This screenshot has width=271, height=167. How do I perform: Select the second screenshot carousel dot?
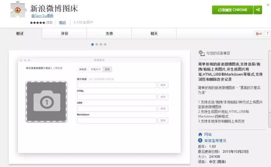click(x=97, y=44)
